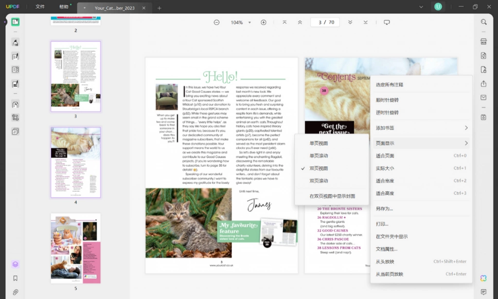Open the search magnifier icon
498x299 pixels.
coord(483,22)
